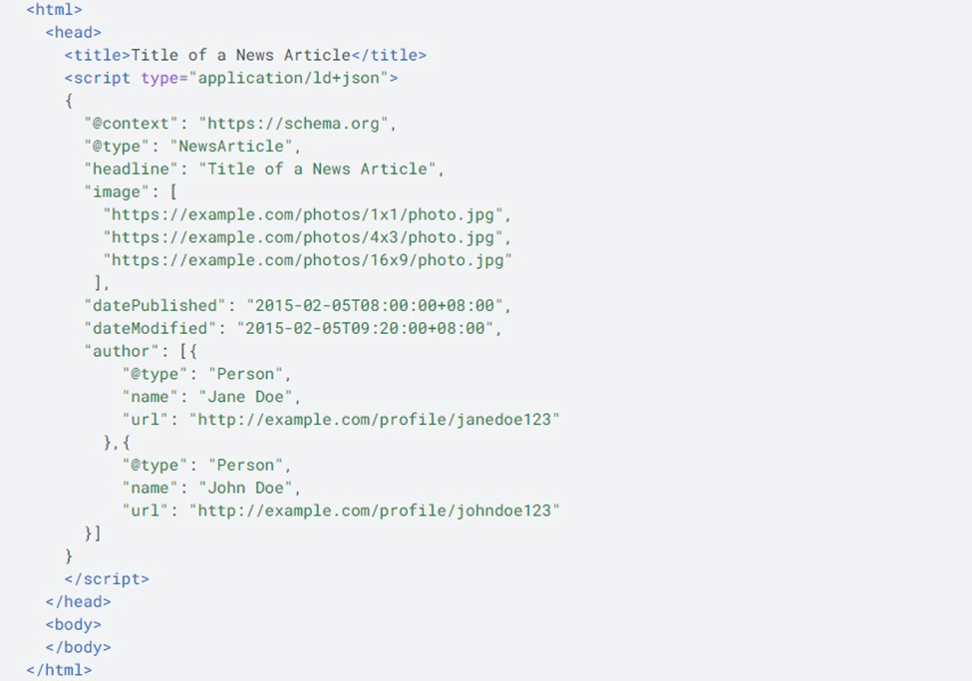The height and width of the screenshot is (681, 972).
Task: Click the opening html tag
Action: 55,9
